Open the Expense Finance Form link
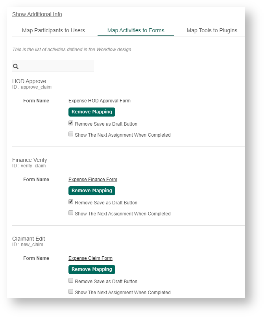This screenshot has height=317, width=264. pyautogui.click(x=93, y=180)
